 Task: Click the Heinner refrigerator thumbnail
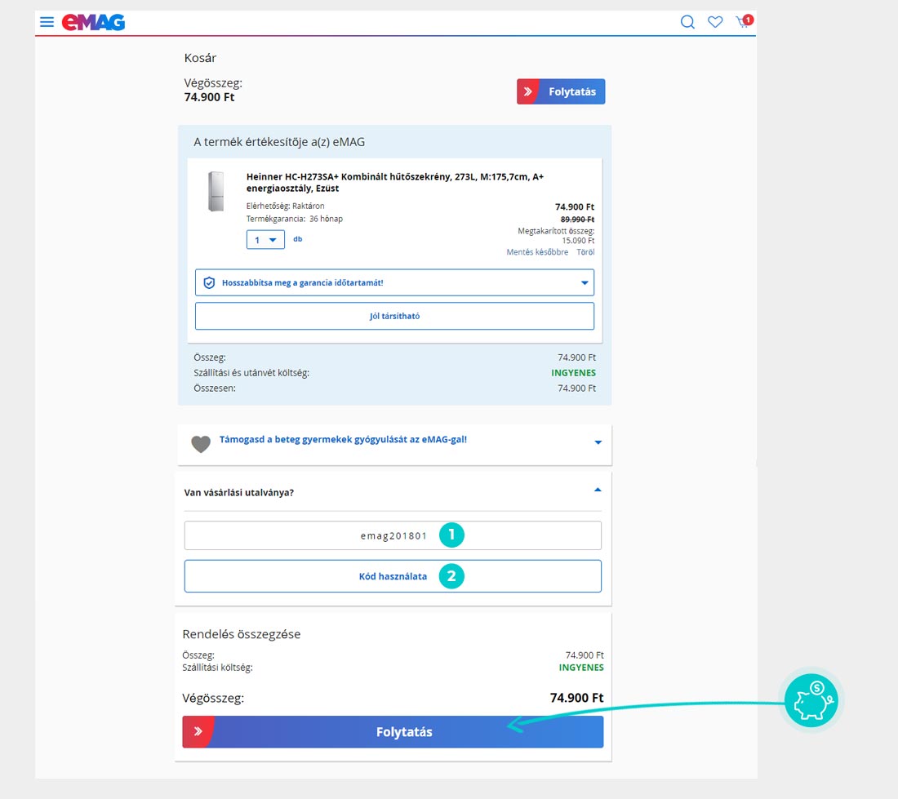(x=216, y=192)
